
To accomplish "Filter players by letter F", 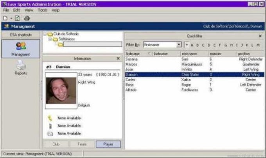I will coord(220,45).
